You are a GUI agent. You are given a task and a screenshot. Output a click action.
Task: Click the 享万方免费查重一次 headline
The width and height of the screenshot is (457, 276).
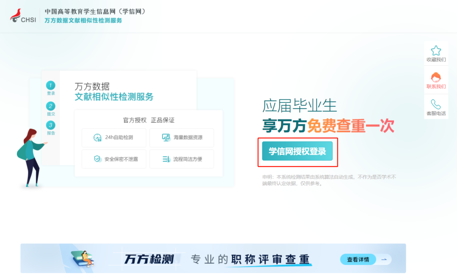tap(328, 126)
